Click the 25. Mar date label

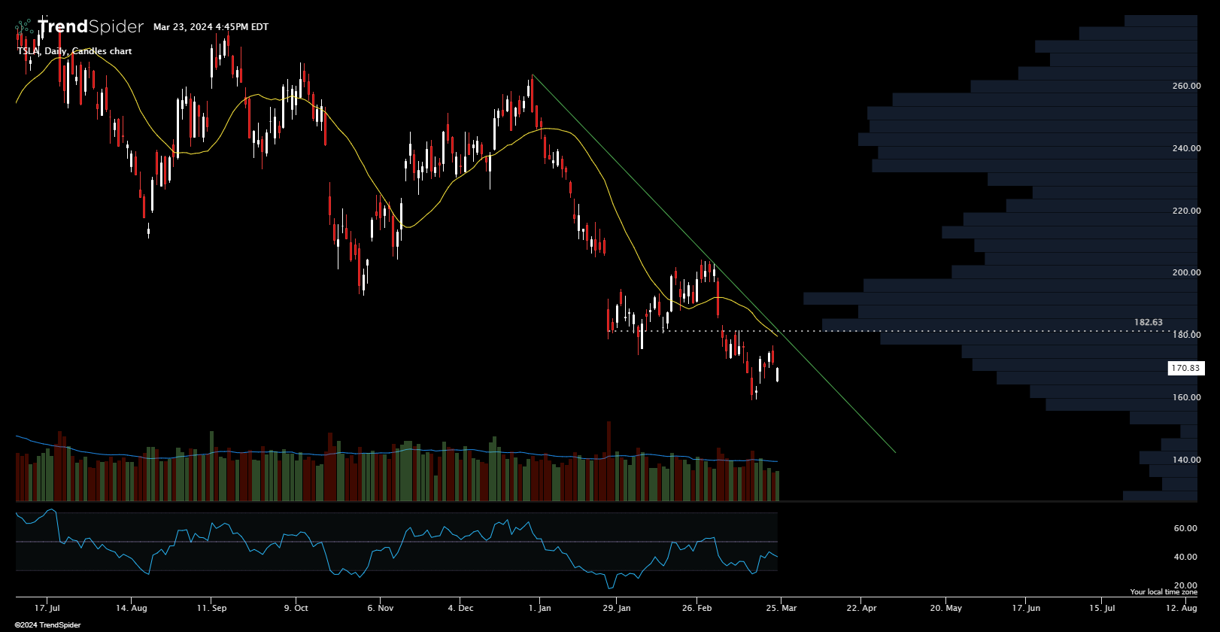[x=781, y=608]
